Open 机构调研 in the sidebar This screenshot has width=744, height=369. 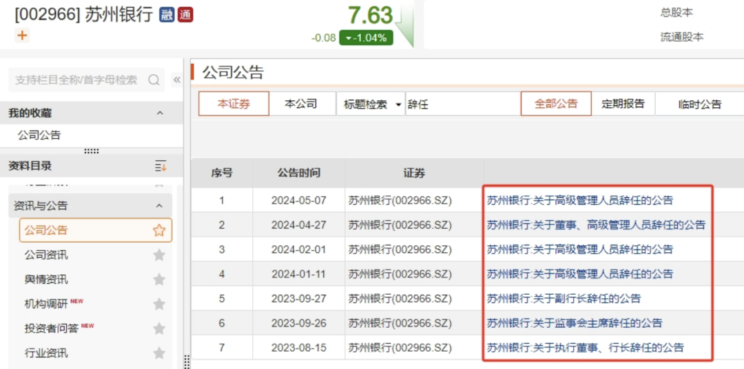click(x=47, y=304)
